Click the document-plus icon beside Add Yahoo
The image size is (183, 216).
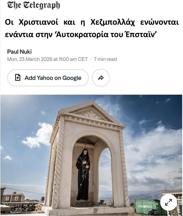point(18,77)
